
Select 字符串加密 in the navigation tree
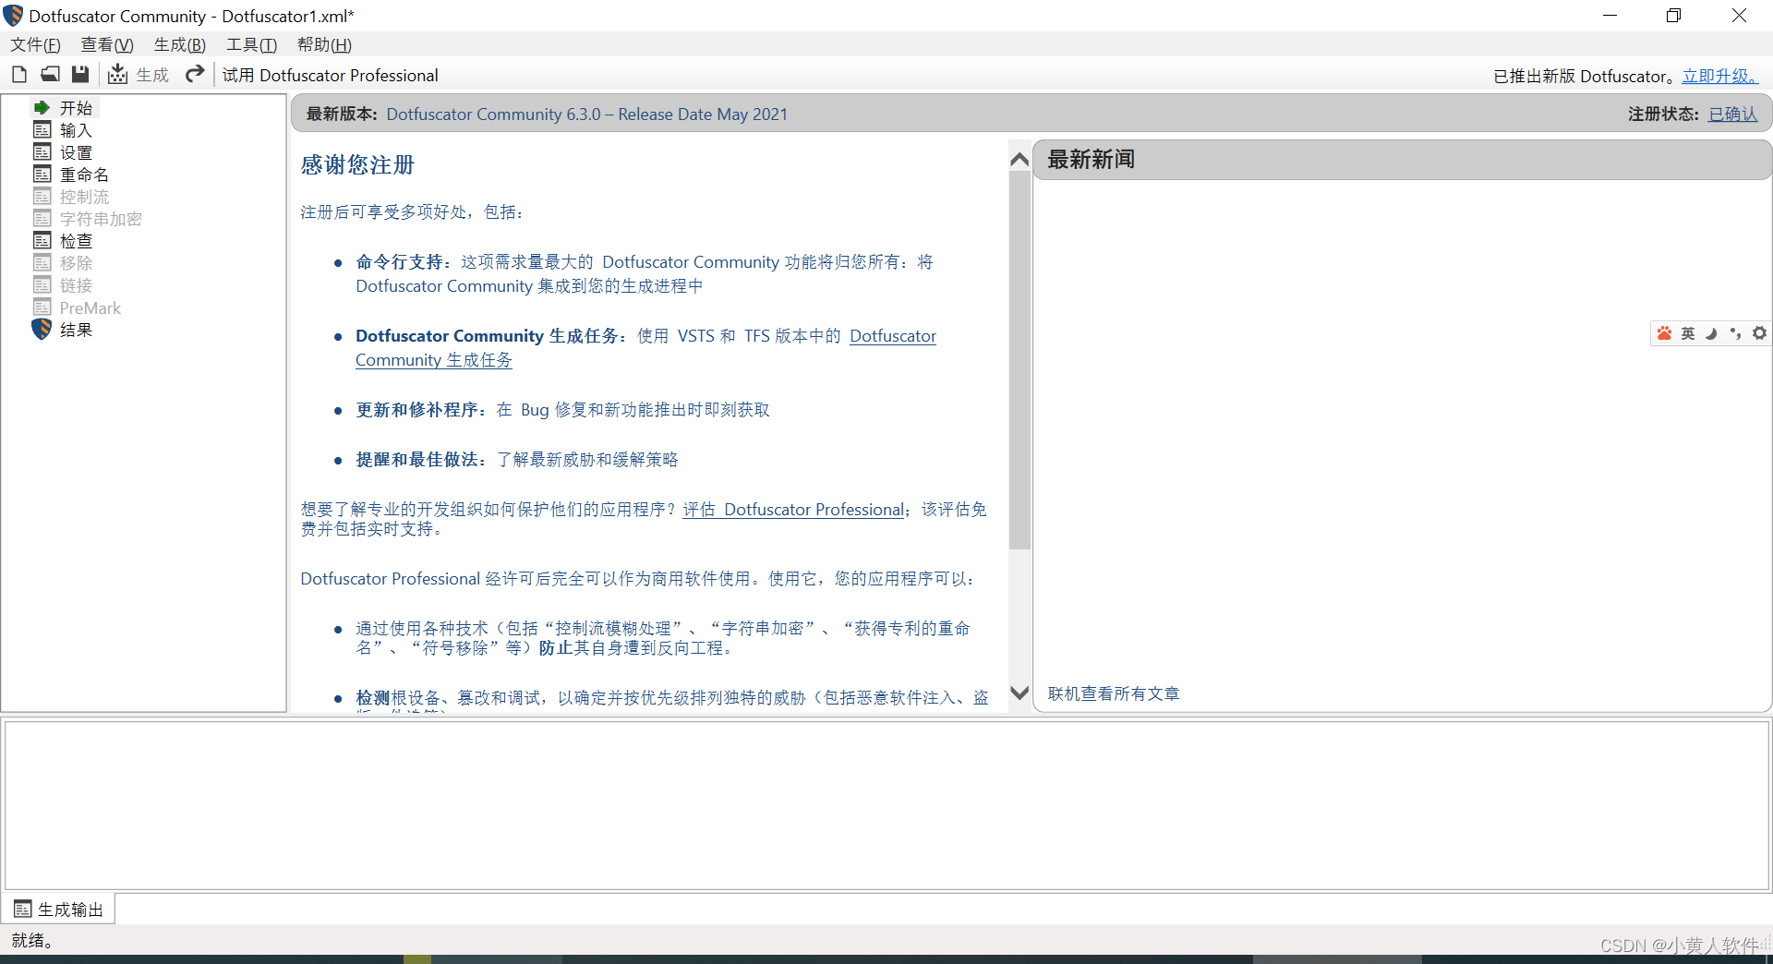pos(101,219)
